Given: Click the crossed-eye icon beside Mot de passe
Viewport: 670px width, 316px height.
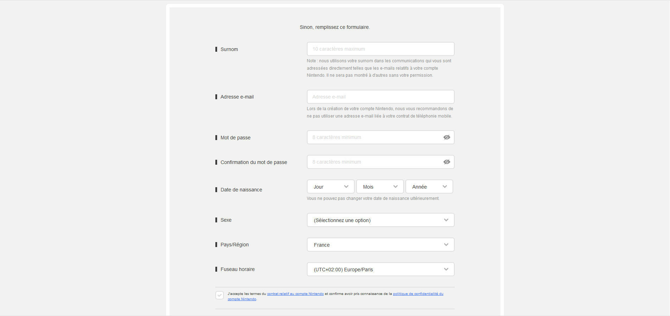Looking at the screenshot, I should (447, 137).
